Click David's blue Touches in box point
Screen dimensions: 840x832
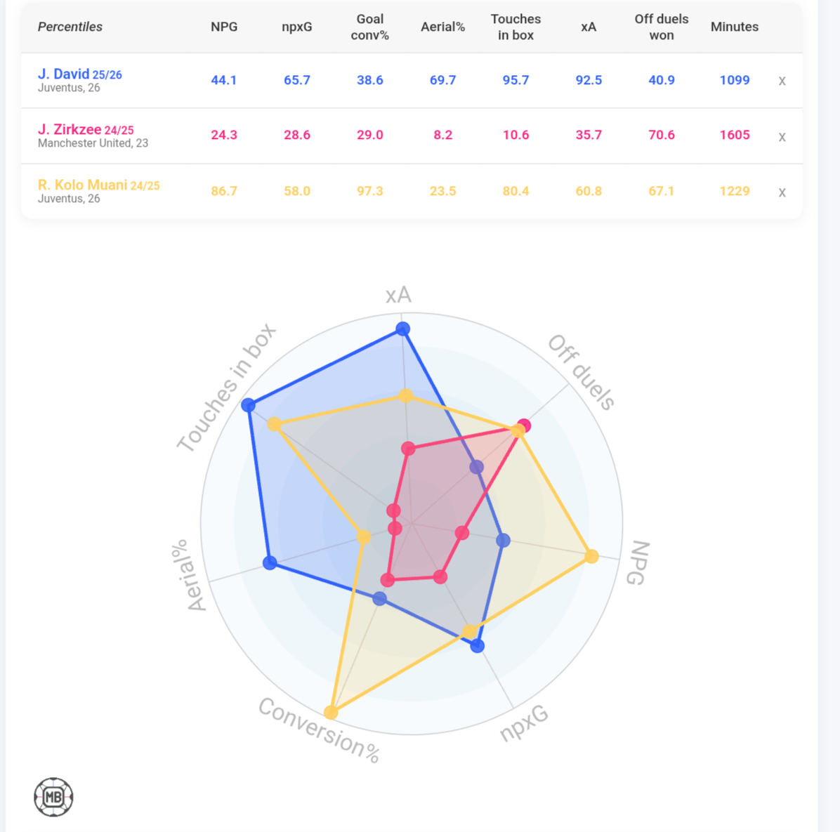tap(248, 404)
